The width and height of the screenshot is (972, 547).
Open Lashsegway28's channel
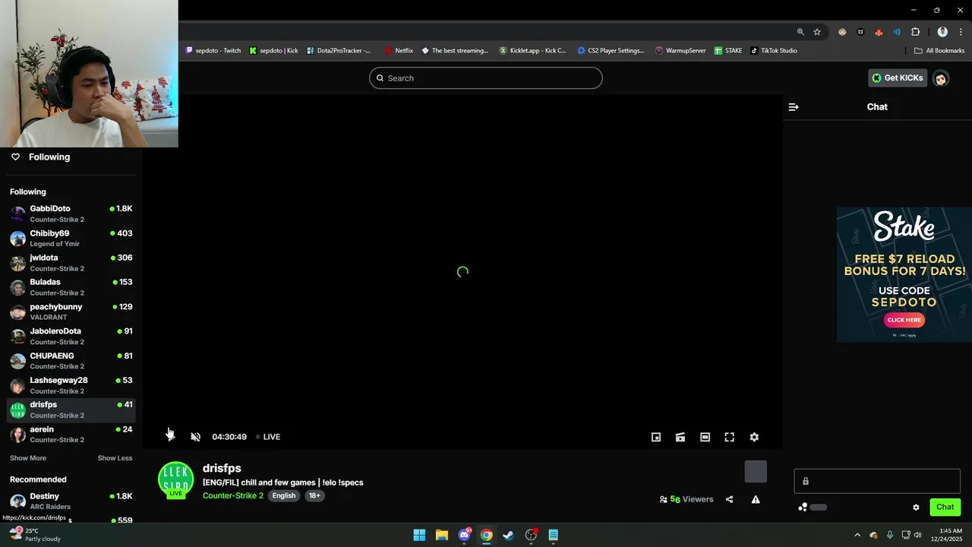[71, 385]
